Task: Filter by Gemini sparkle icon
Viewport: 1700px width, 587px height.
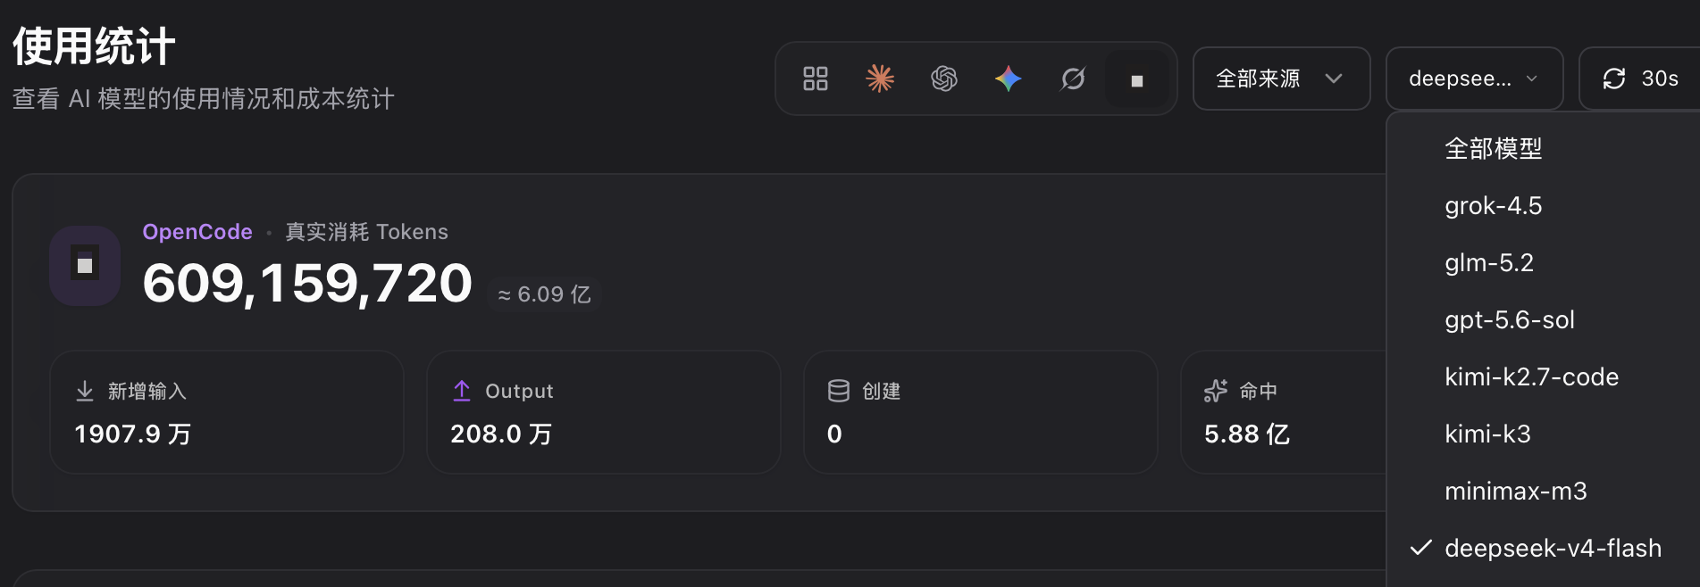Action: (1009, 79)
